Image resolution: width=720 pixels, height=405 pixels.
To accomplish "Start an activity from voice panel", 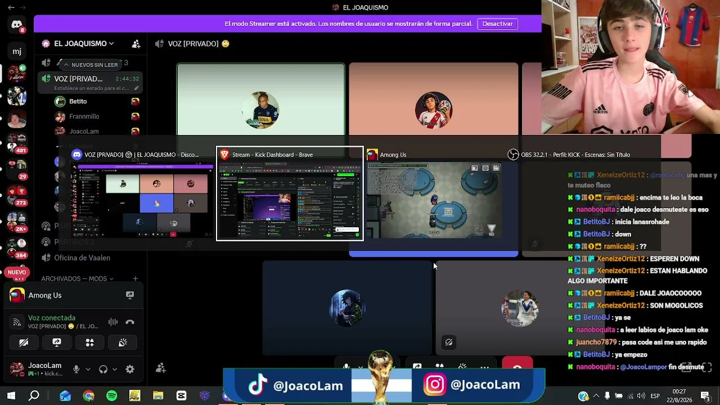I will click(89, 342).
